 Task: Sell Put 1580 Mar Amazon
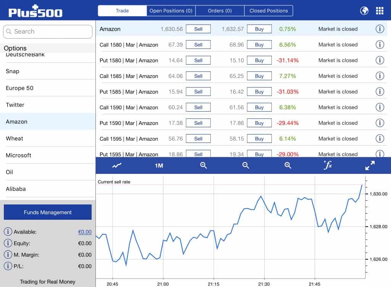198,60
